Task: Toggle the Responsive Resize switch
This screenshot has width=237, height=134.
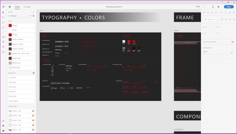Action: tap(233, 42)
